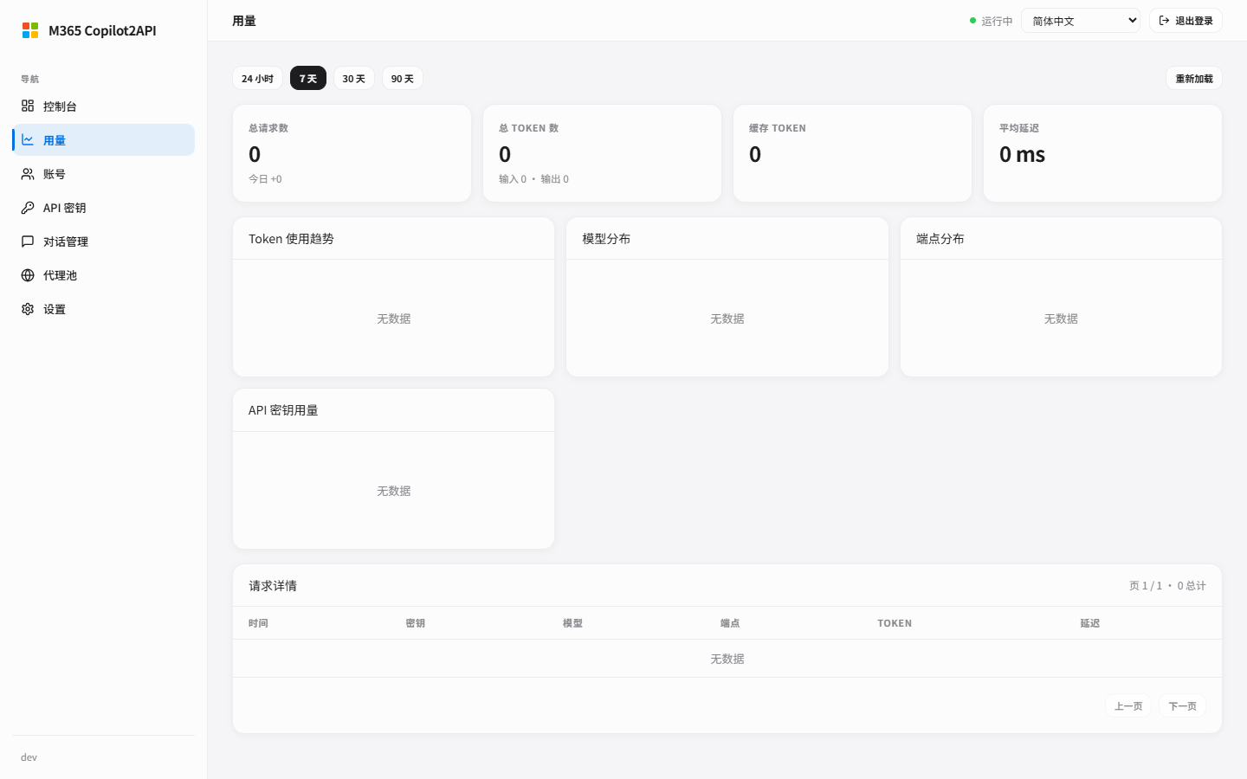
Task: Click the 延迟 column header
Action: click(1090, 623)
